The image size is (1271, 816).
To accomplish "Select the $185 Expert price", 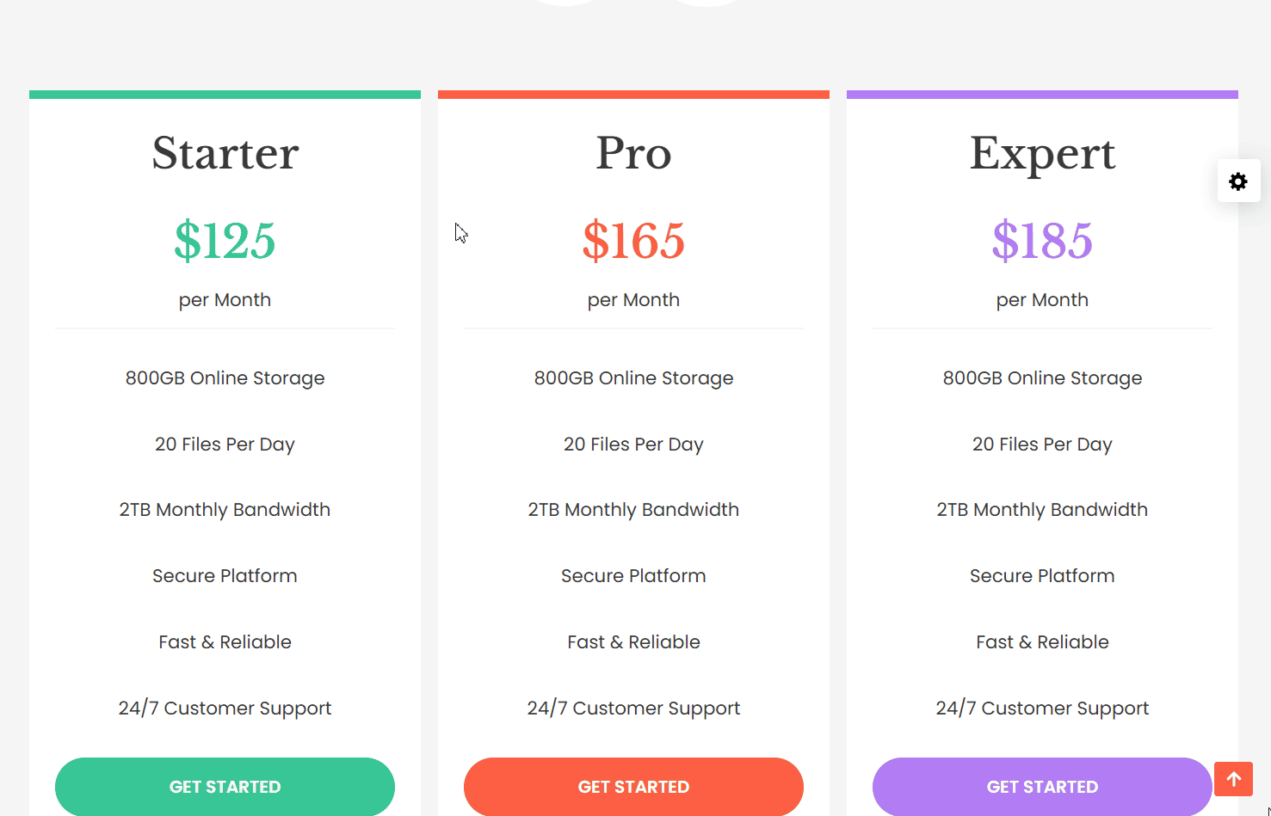I will [x=1042, y=241].
